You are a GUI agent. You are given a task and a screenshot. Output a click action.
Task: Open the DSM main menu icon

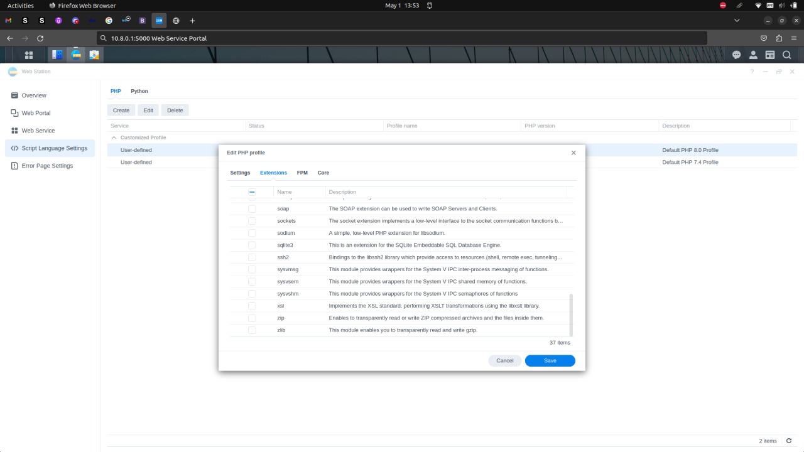(x=29, y=55)
